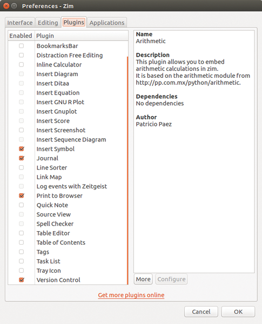The width and height of the screenshot is (262, 324).
Task: Sort by the Plugin column header
Action: 82,36
